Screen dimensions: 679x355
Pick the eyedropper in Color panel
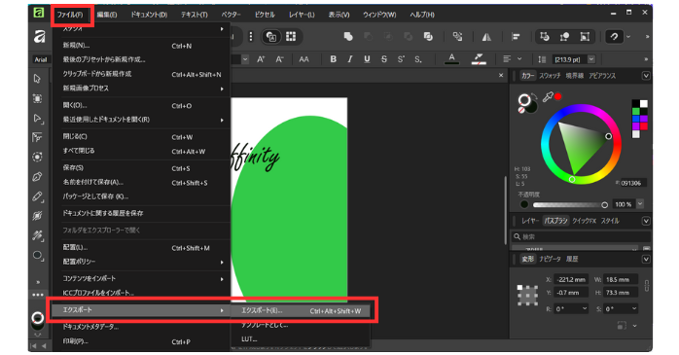click(x=548, y=97)
